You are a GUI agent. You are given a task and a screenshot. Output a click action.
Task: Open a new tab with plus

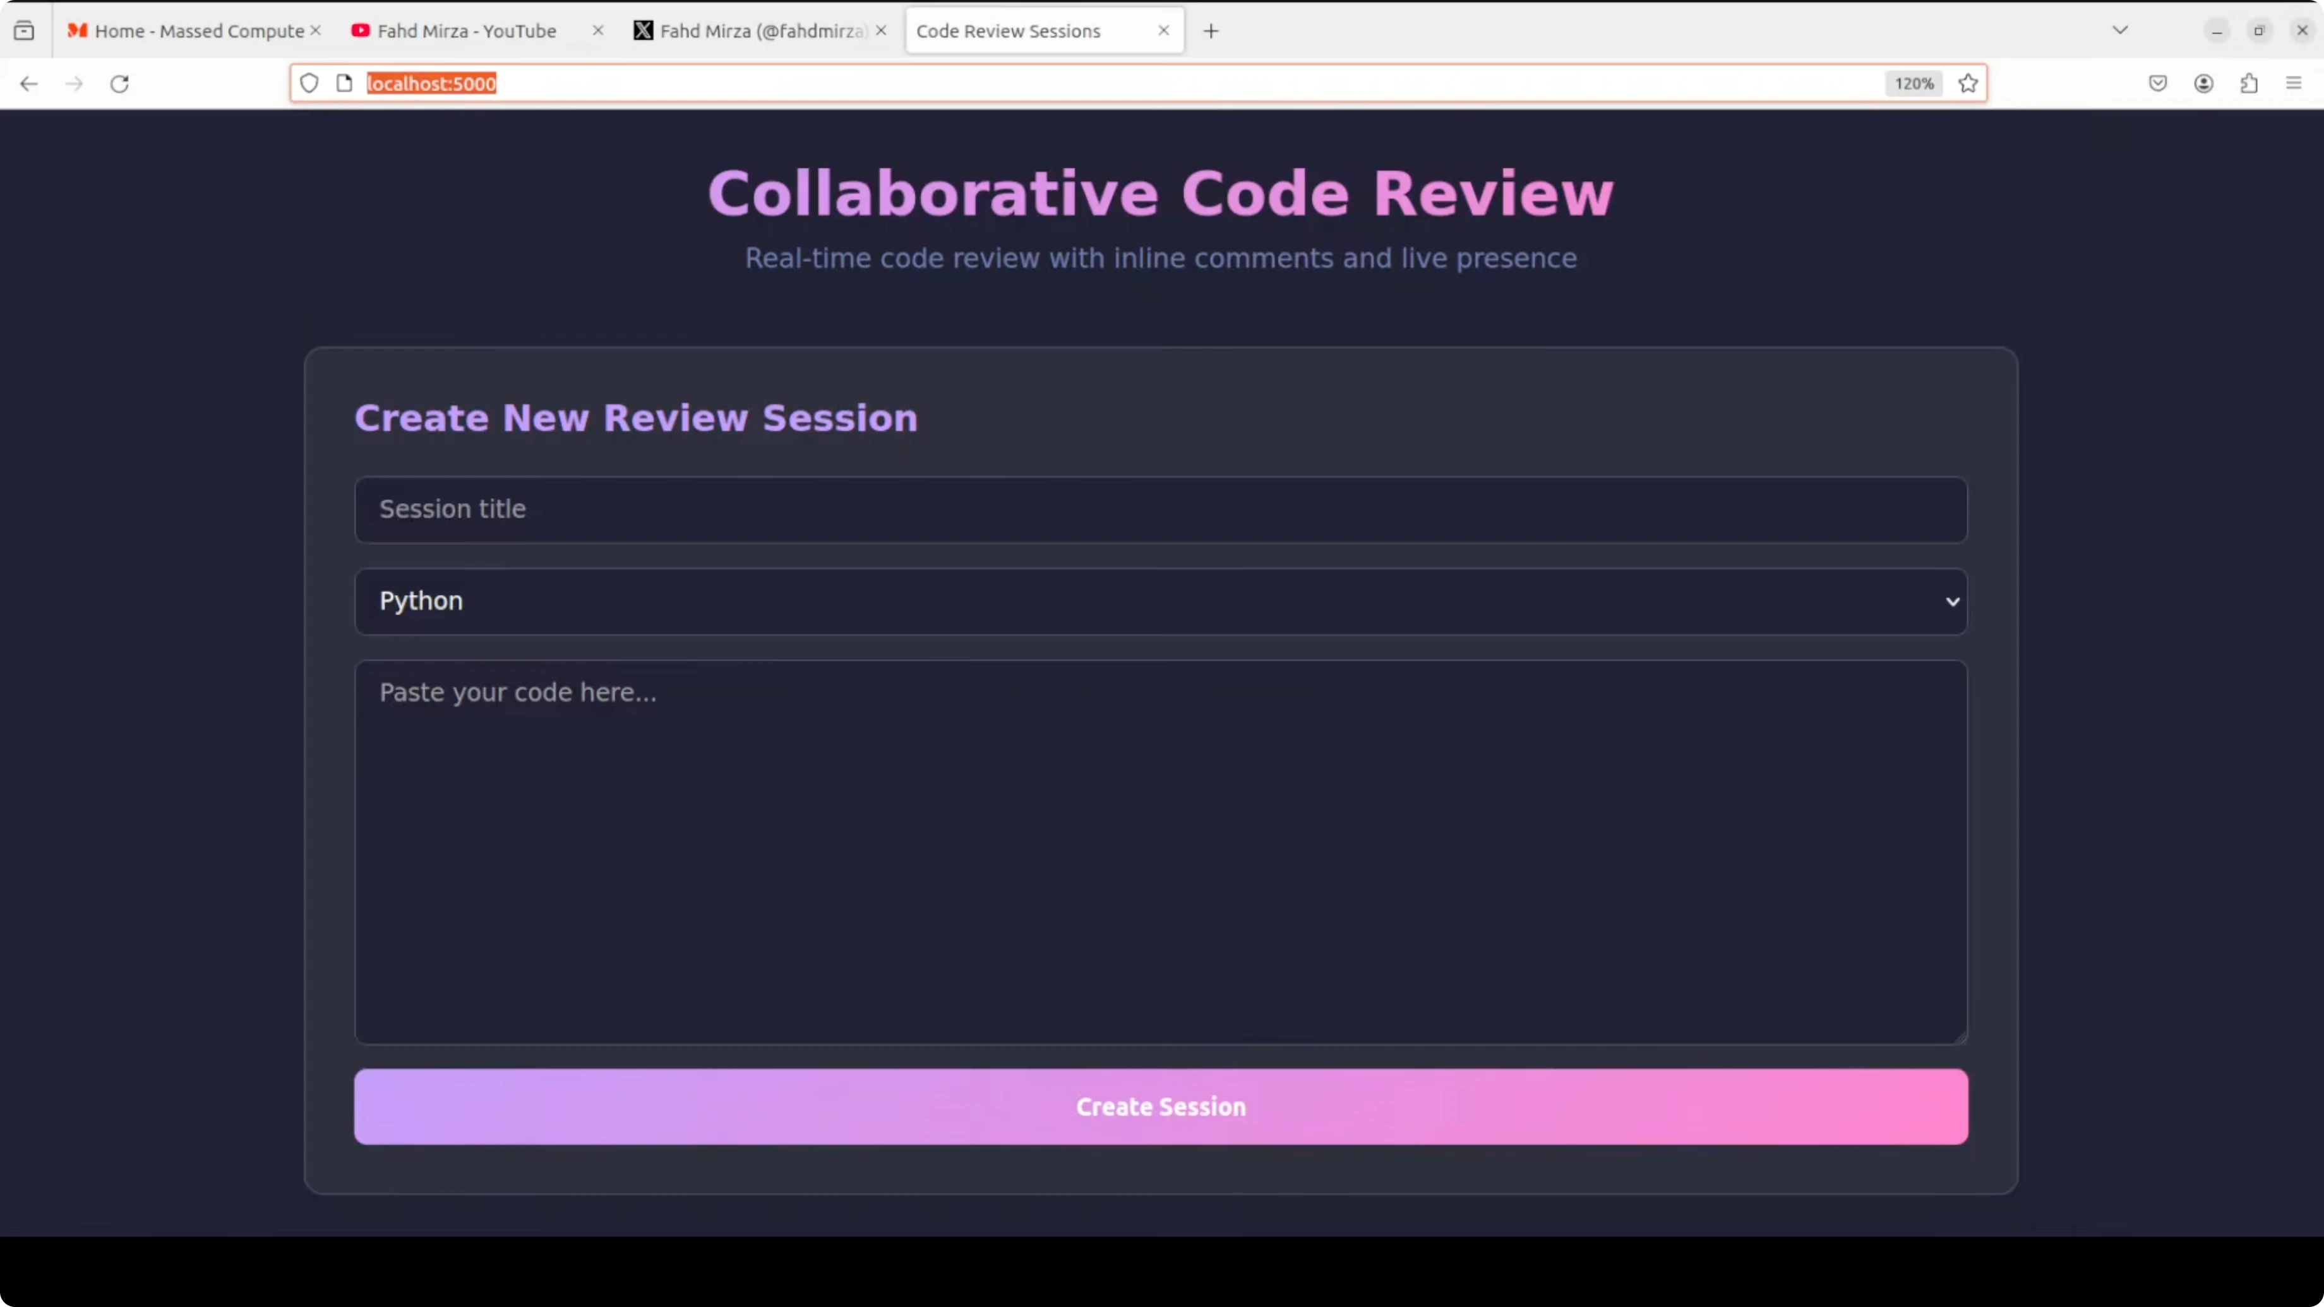pyautogui.click(x=1211, y=32)
